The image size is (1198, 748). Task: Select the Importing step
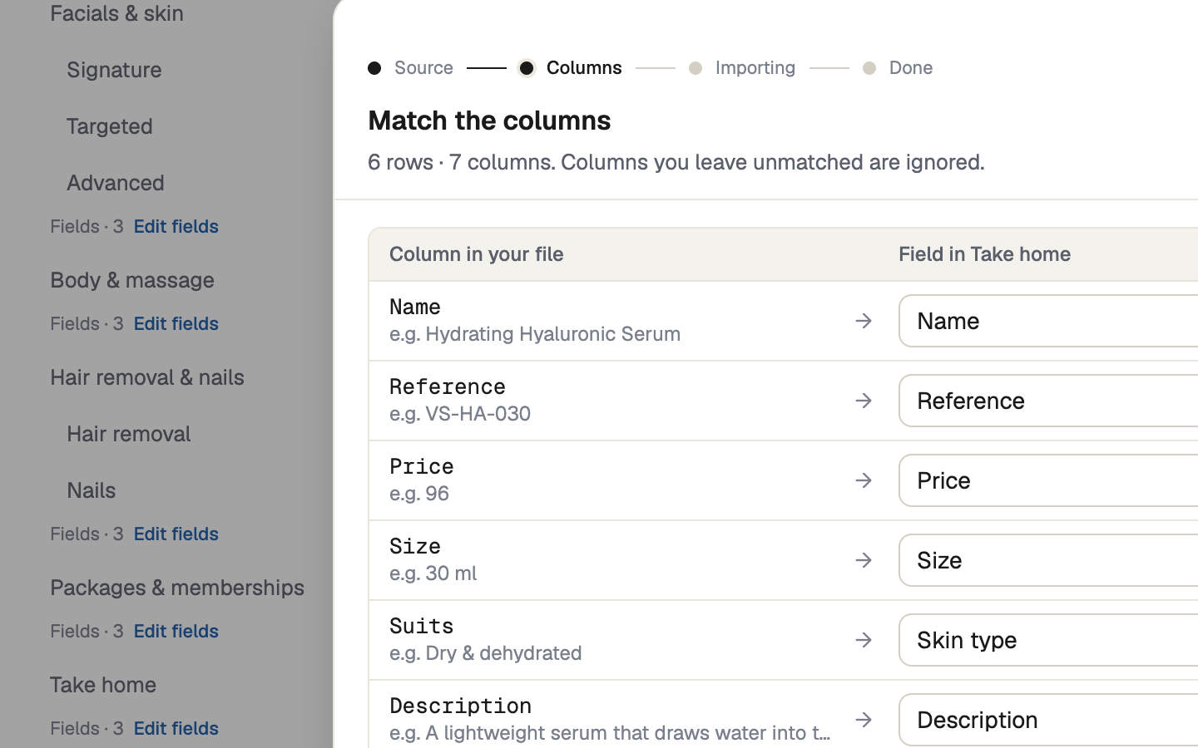pyautogui.click(x=742, y=67)
